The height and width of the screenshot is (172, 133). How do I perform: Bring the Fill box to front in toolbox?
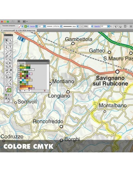click(6, 87)
